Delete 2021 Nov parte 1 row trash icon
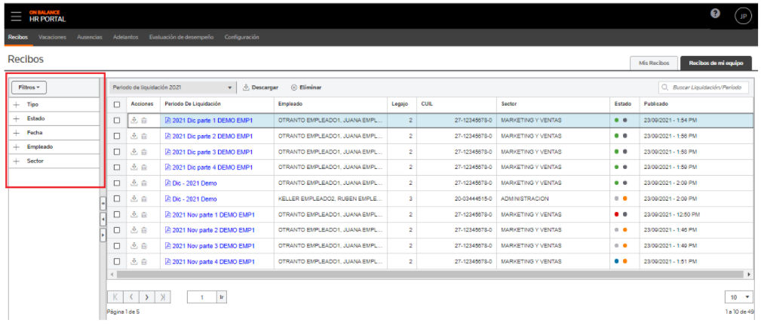The height and width of the screenshot is (326, 761). (143, 214)
